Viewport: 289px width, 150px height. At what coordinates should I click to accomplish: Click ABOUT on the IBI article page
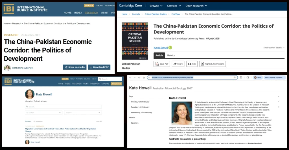(x=100, y=6)
